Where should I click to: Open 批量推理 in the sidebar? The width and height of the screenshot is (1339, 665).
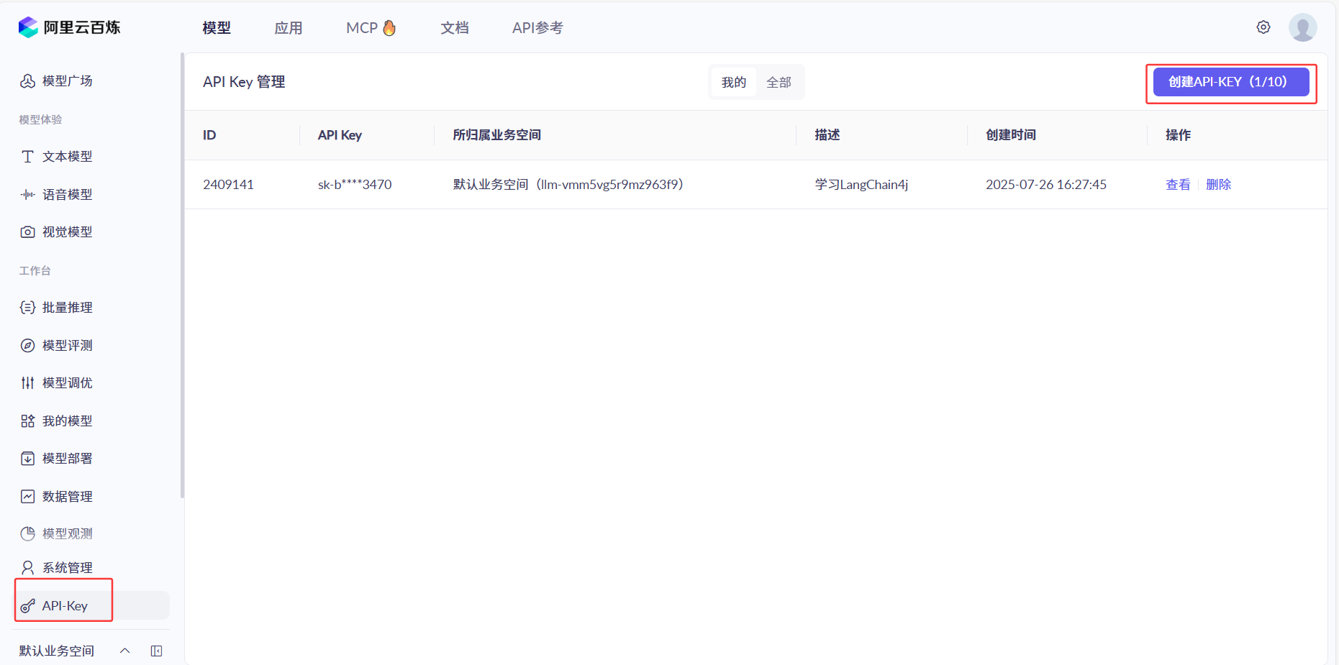click(x=67, y=307)
